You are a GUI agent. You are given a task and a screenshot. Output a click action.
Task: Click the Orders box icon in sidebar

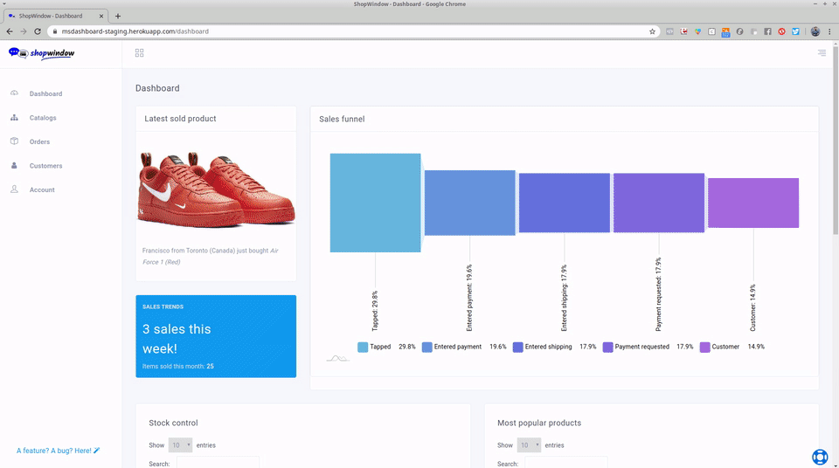[15, 141]
